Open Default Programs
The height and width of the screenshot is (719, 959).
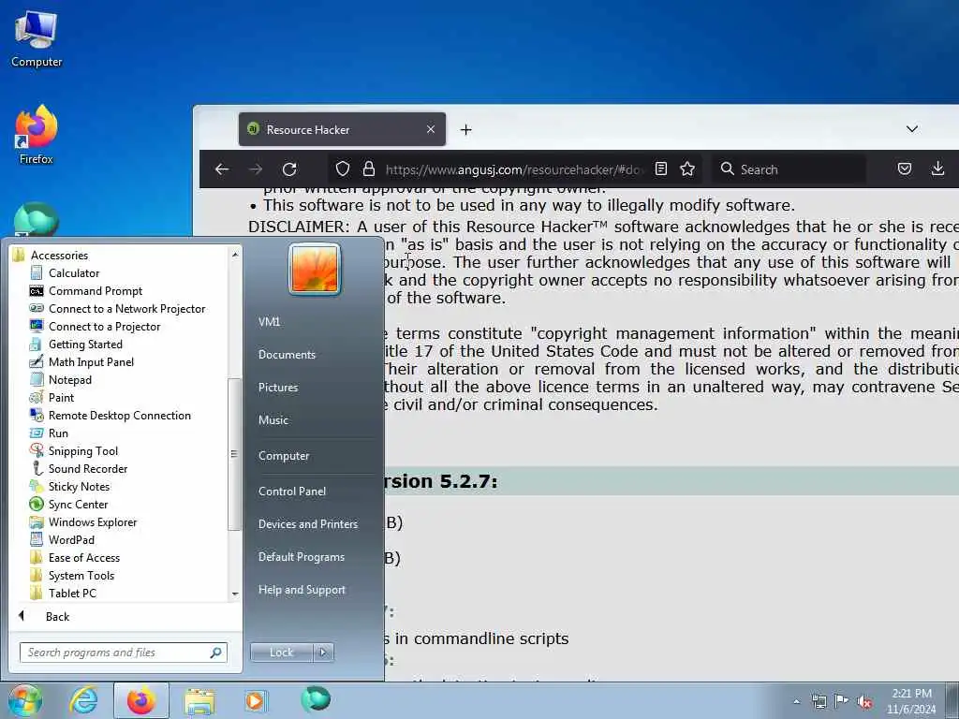tap(302, 557)
